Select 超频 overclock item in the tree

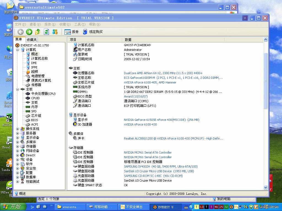pyautogui.click(x=34, y=72)
